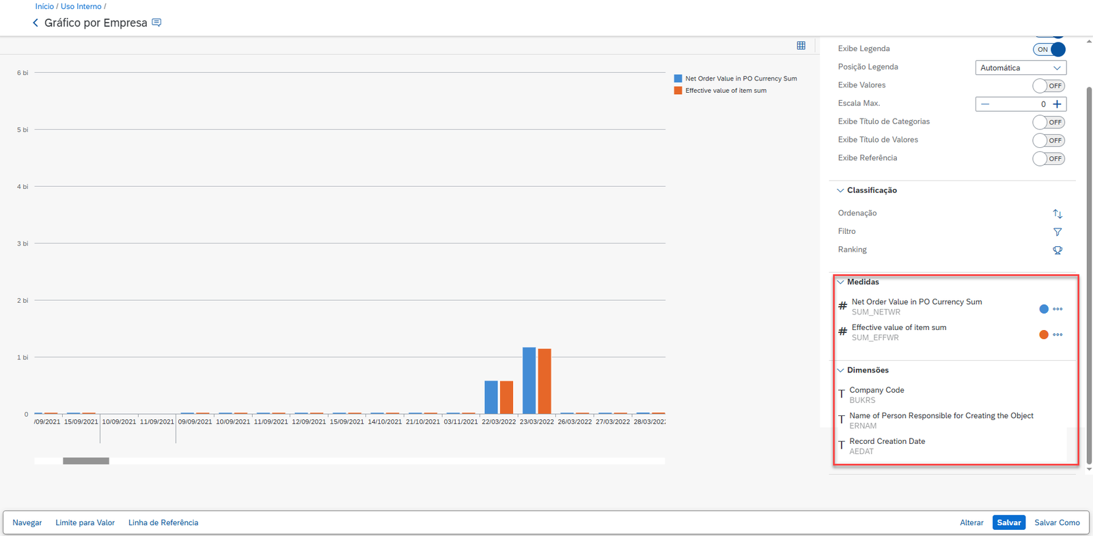Open more options for Net Order Value measure
Image resolution: width=1093 pixels, height=536 pixels.
click(x=1057, y=309)
